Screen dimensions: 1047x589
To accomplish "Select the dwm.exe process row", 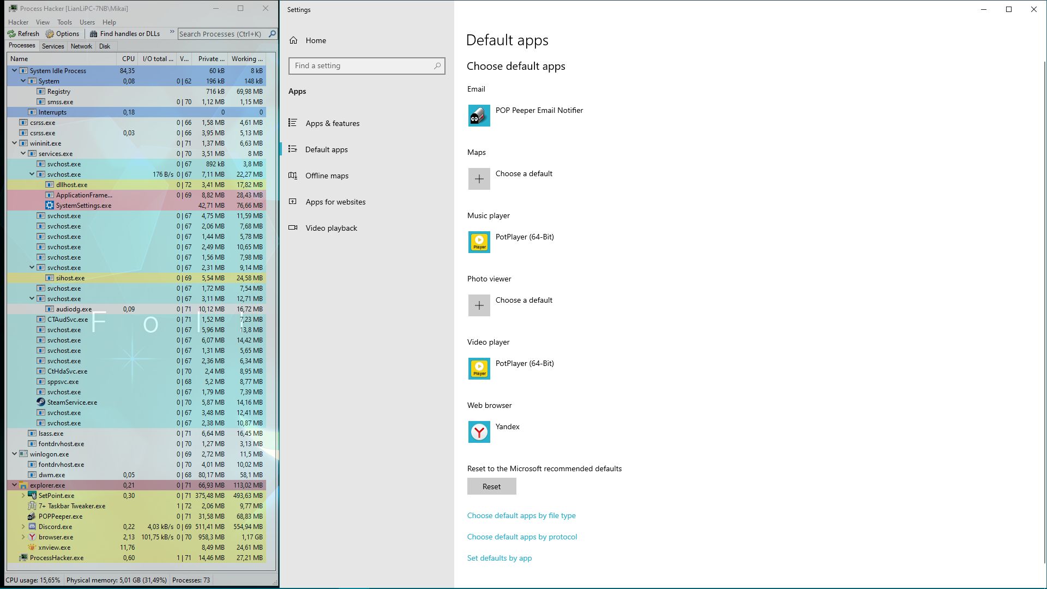I will point(136,475).
